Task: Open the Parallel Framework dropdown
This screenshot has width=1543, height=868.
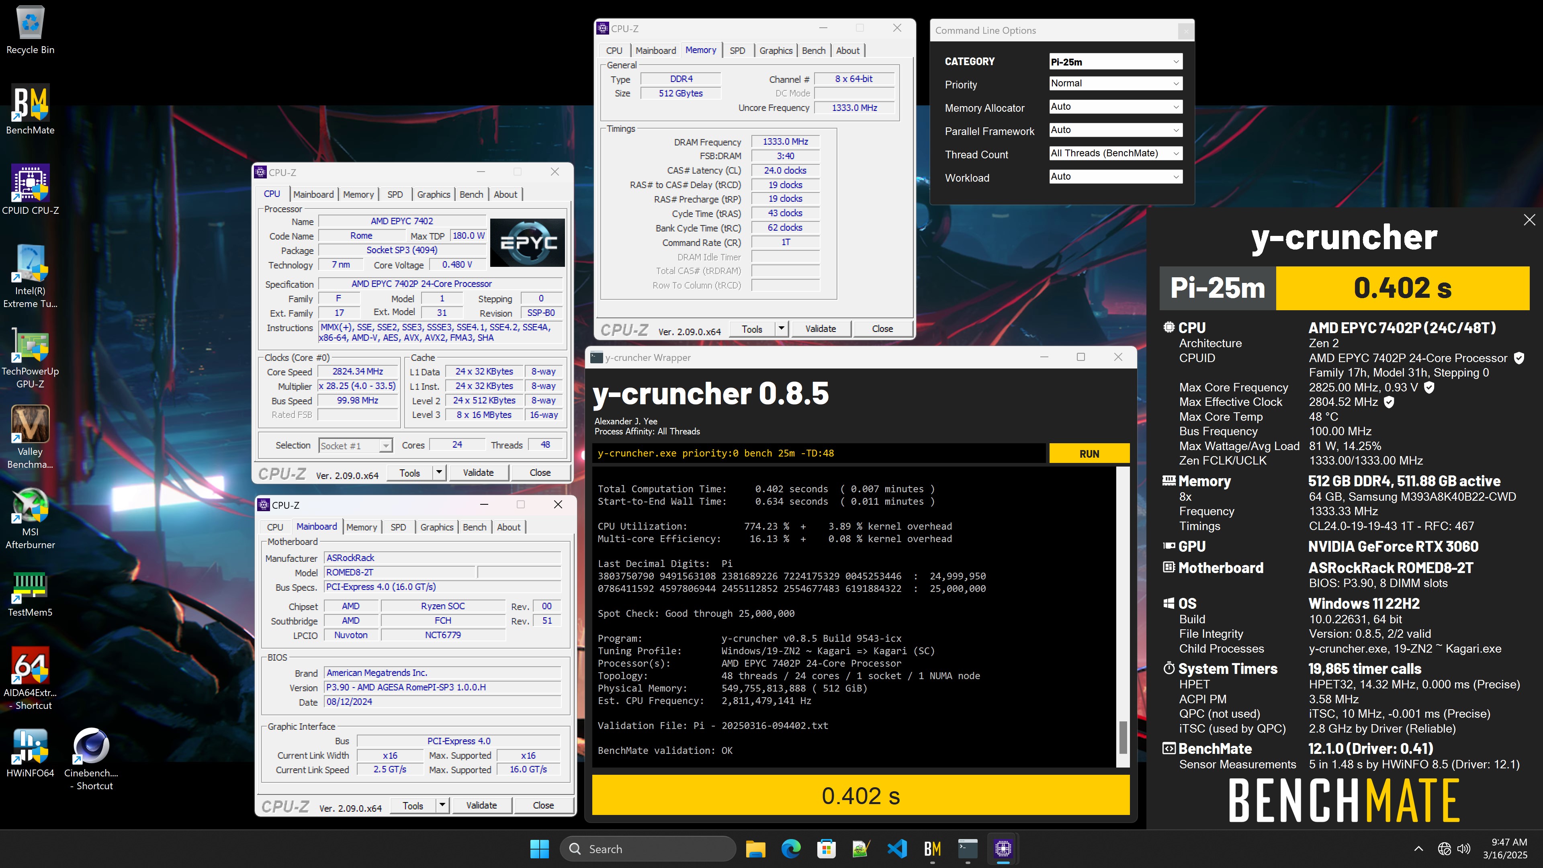Action: [x=1115, y=130]
